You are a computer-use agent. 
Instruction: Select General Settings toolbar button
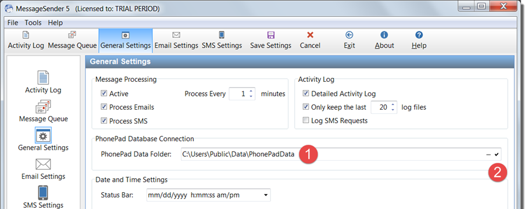click(x=126, y=41)
